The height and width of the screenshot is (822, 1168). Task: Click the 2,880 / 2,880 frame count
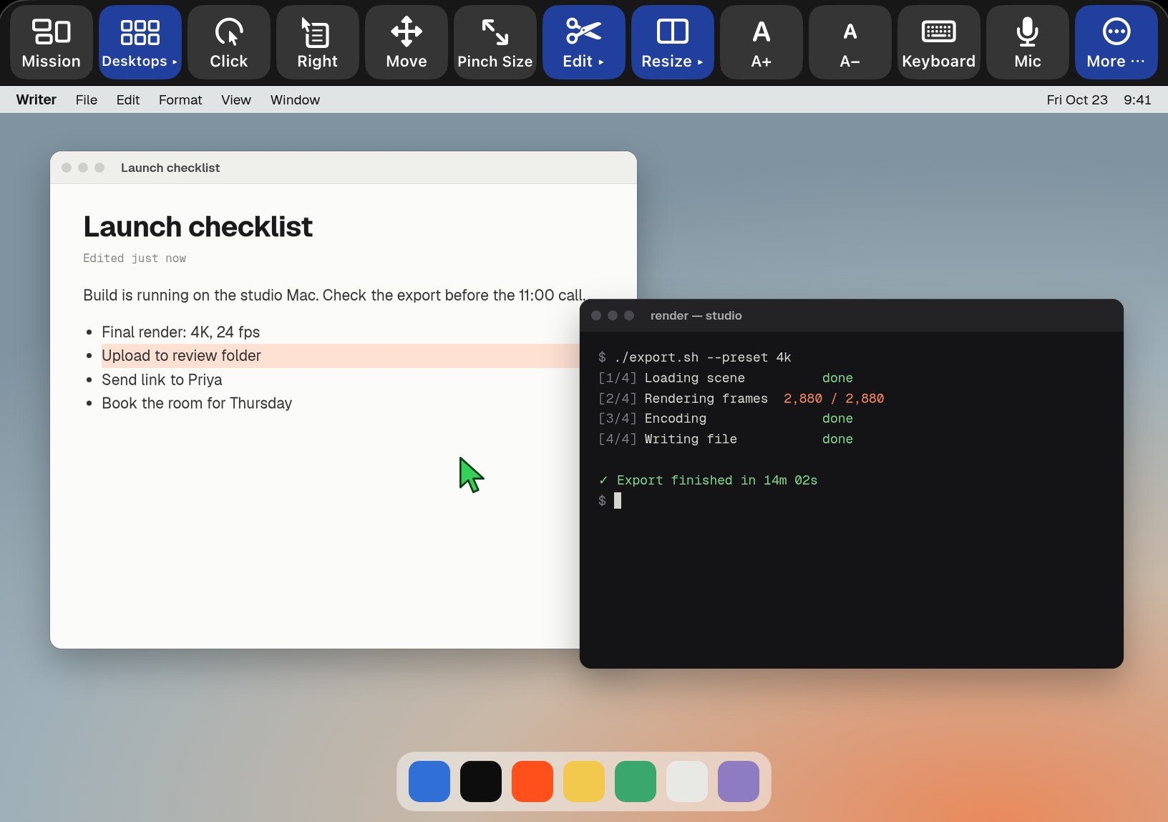click(834, 399)
